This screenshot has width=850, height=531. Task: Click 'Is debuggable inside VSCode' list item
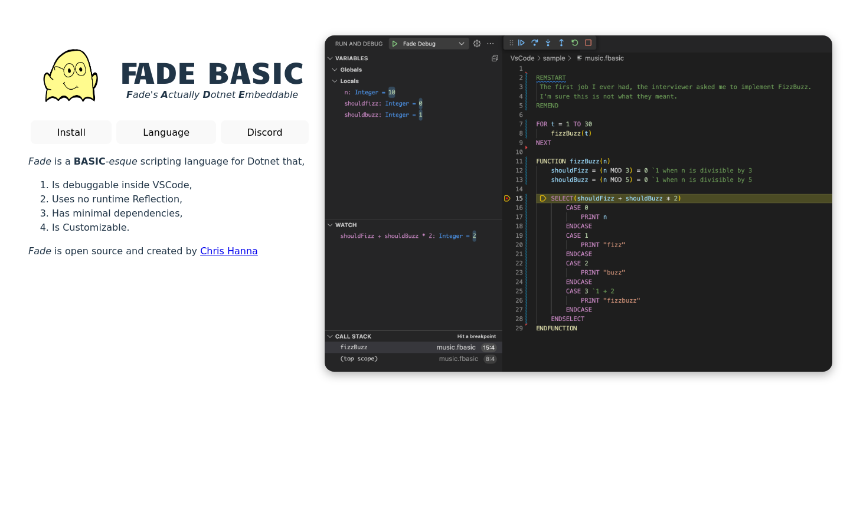pyautogui.click(x=122, y=185)
